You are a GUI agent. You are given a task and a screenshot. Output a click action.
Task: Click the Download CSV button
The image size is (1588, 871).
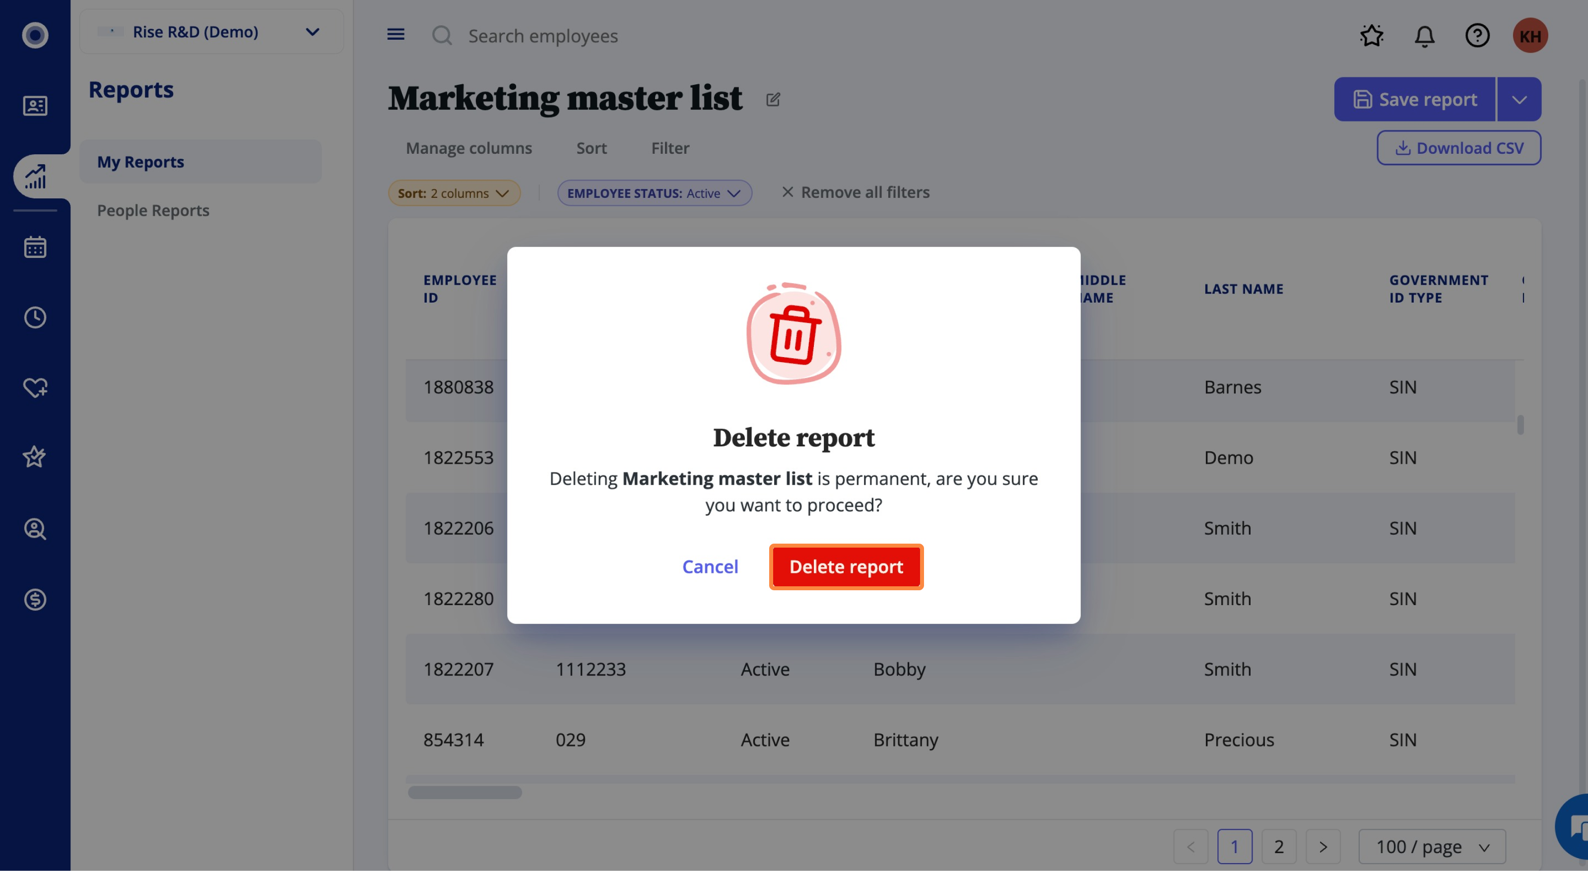1458,148
